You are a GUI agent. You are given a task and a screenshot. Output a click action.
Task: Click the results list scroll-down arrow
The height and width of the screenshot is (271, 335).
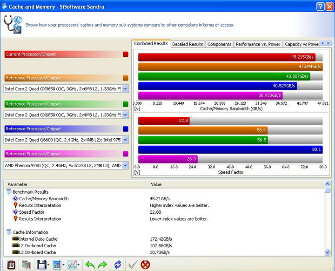(x=327, y=252)
